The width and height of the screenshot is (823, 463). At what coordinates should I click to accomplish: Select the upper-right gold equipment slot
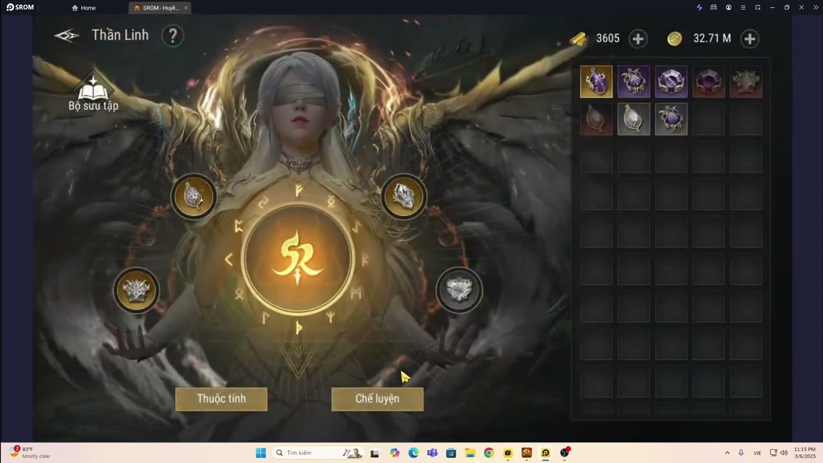click(x=404, y=197)
